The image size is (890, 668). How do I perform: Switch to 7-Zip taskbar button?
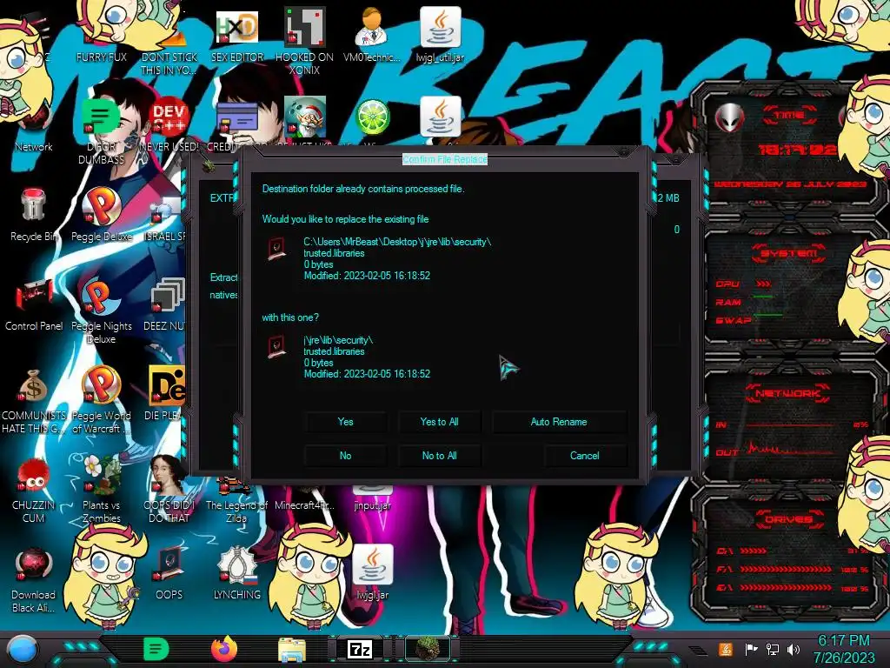(360, 649)
